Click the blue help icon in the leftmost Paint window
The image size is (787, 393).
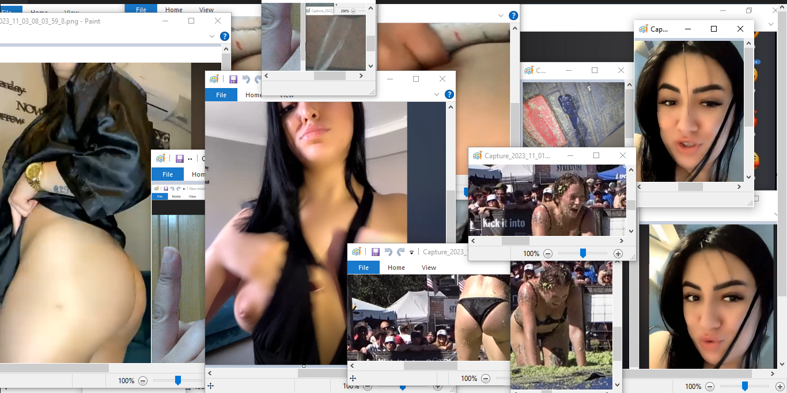point(225,36)
